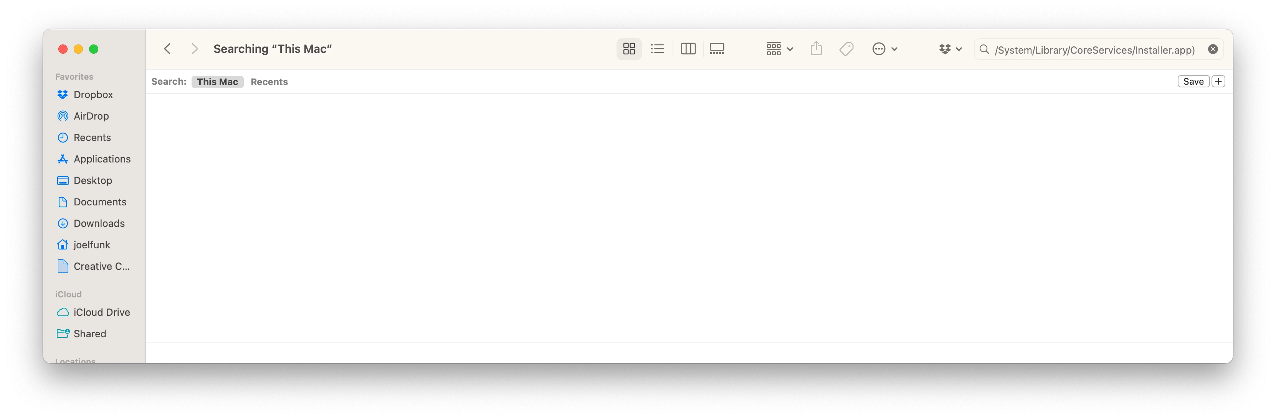Add a search criteria with plus button
This screenshot has width=1276, height=420.
point(1218,82)
